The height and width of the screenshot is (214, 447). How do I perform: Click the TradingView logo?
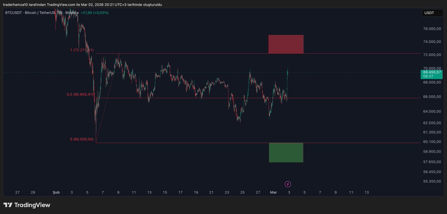tap(27, 205)
